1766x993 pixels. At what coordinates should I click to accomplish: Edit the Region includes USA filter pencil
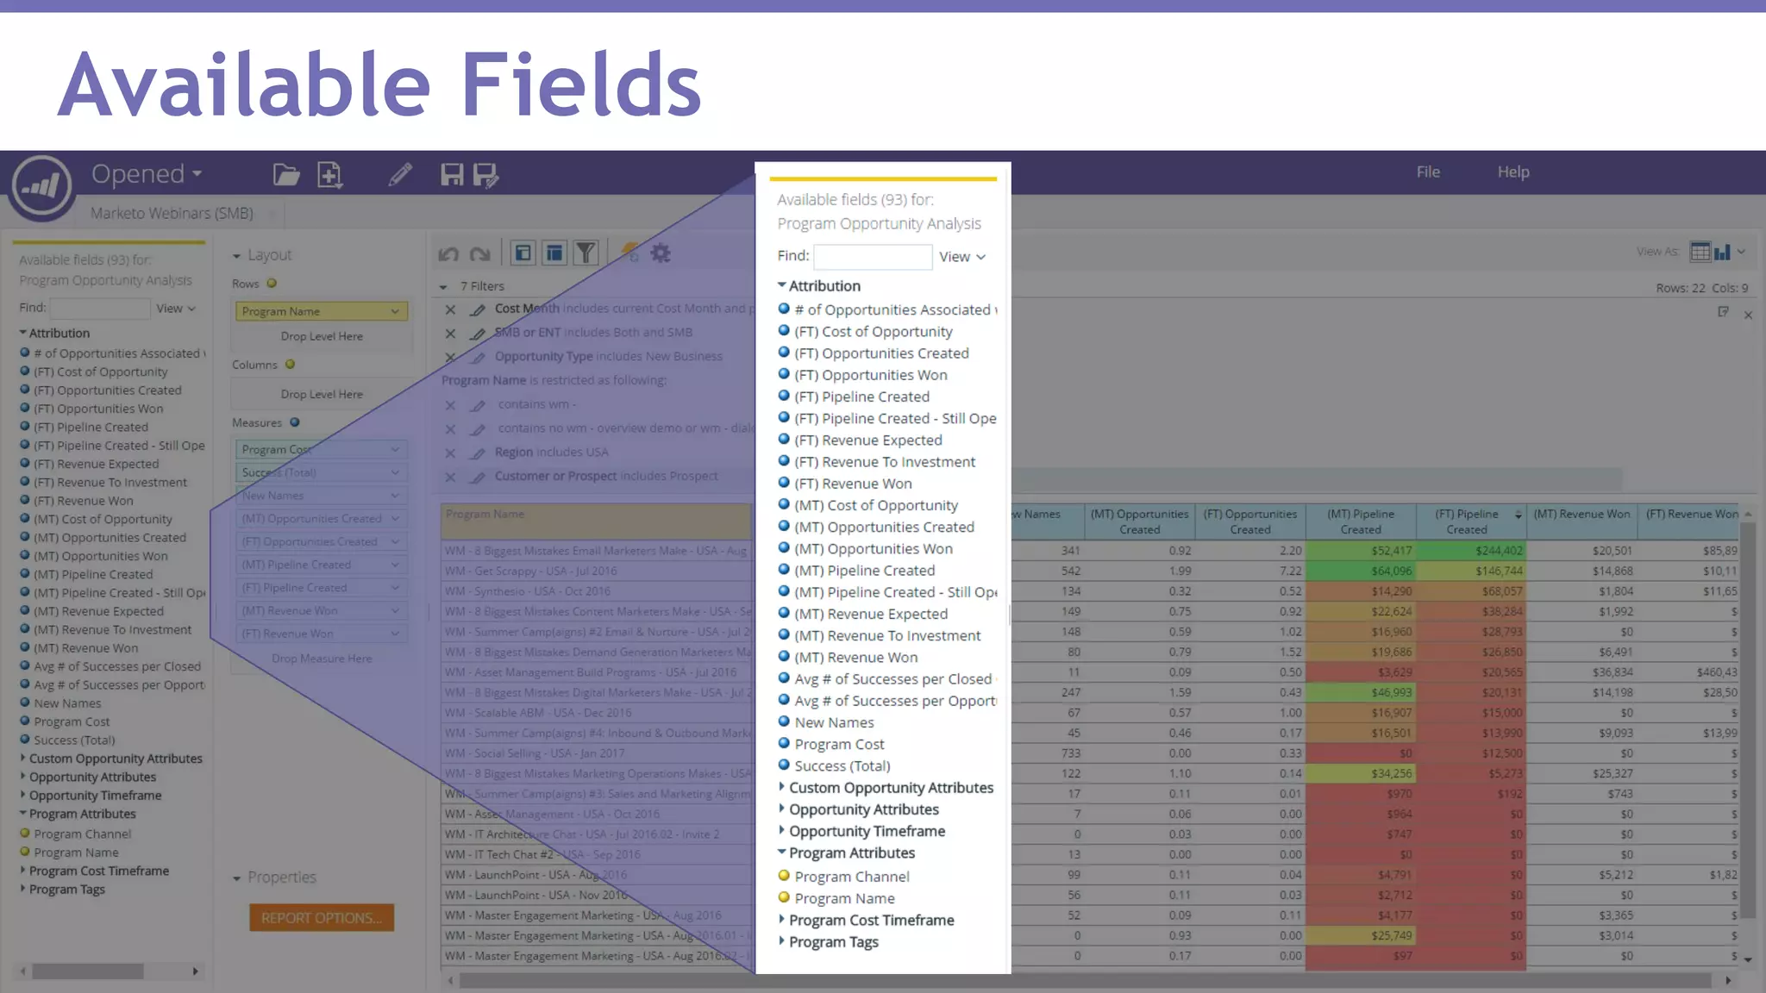pyautogui.click(x=478, y=453)
